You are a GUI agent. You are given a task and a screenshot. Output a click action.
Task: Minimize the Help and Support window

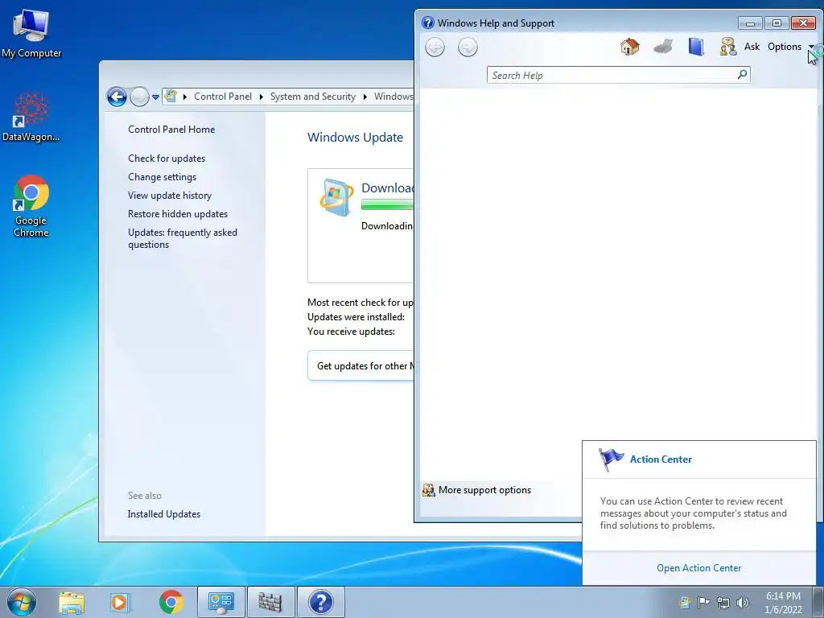click(x=750, y=23)
